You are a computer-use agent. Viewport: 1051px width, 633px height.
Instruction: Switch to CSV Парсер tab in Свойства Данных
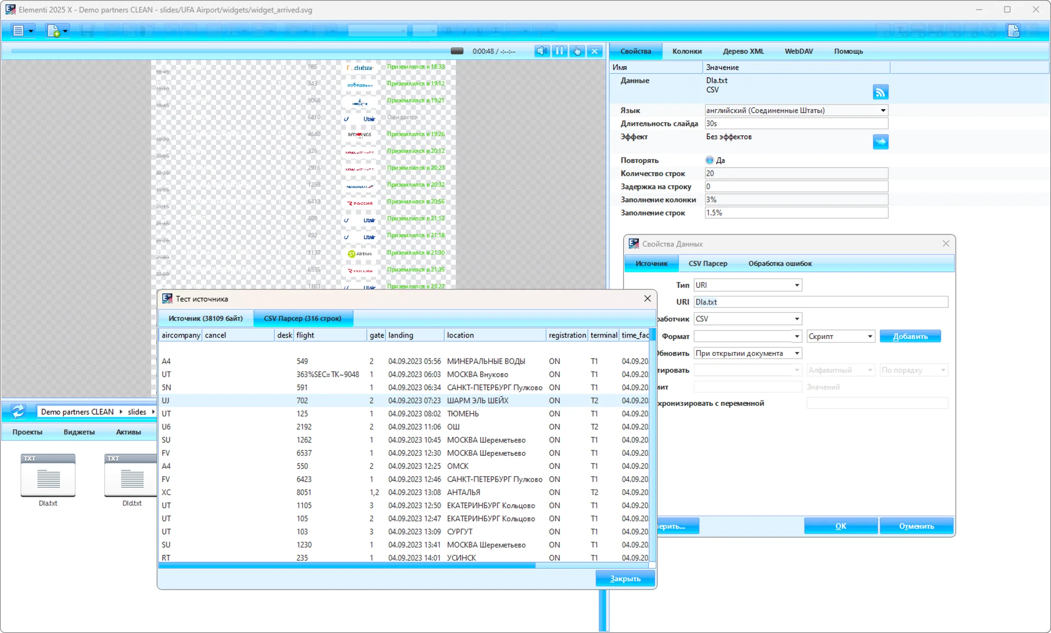(708, 264)
